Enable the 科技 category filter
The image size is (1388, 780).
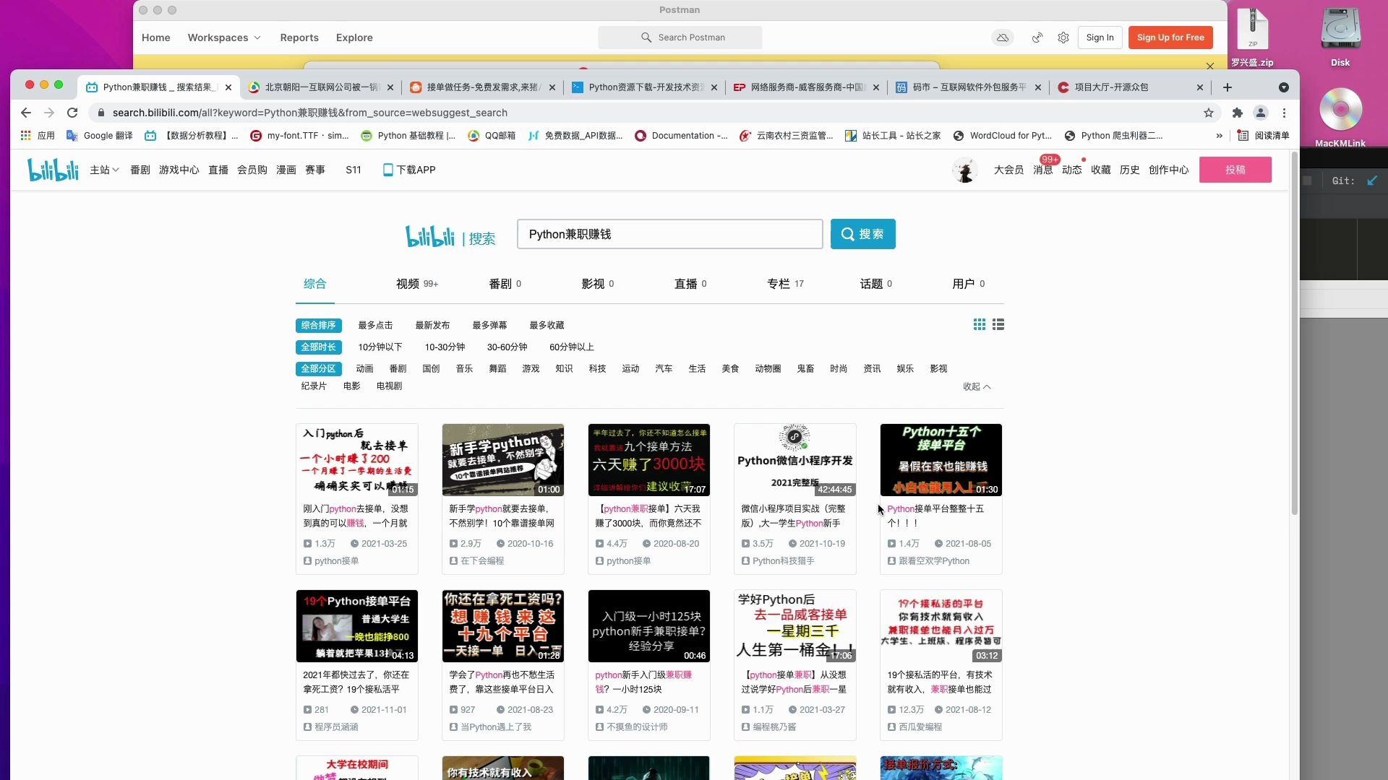click(x=596, y=368)
